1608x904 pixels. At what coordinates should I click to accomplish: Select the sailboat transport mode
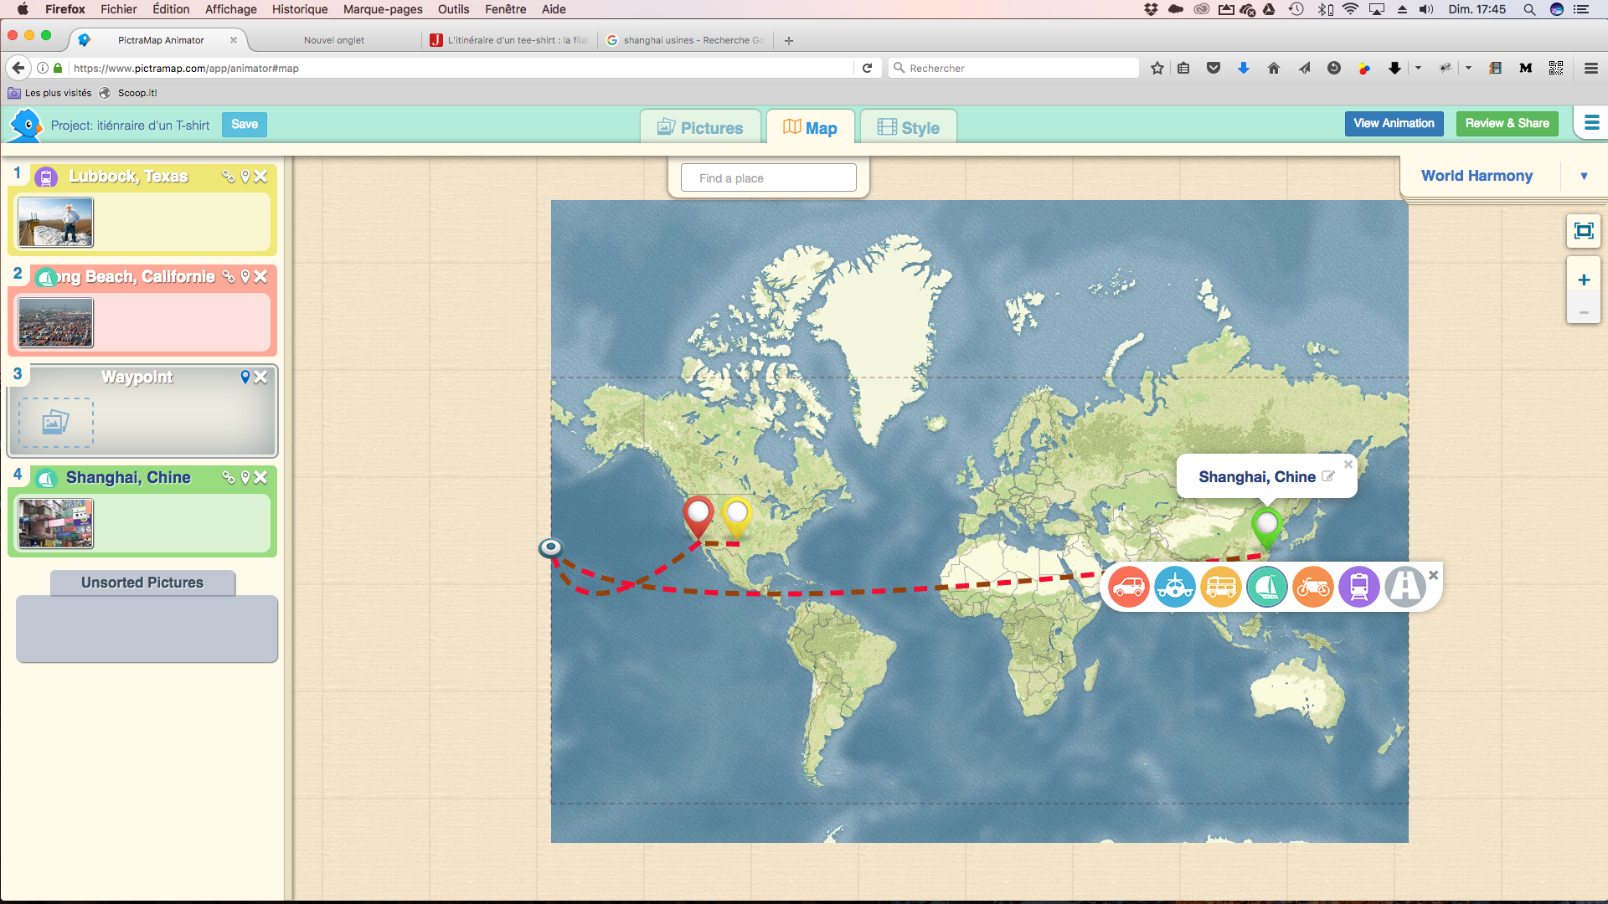[x=1267, y=587]
